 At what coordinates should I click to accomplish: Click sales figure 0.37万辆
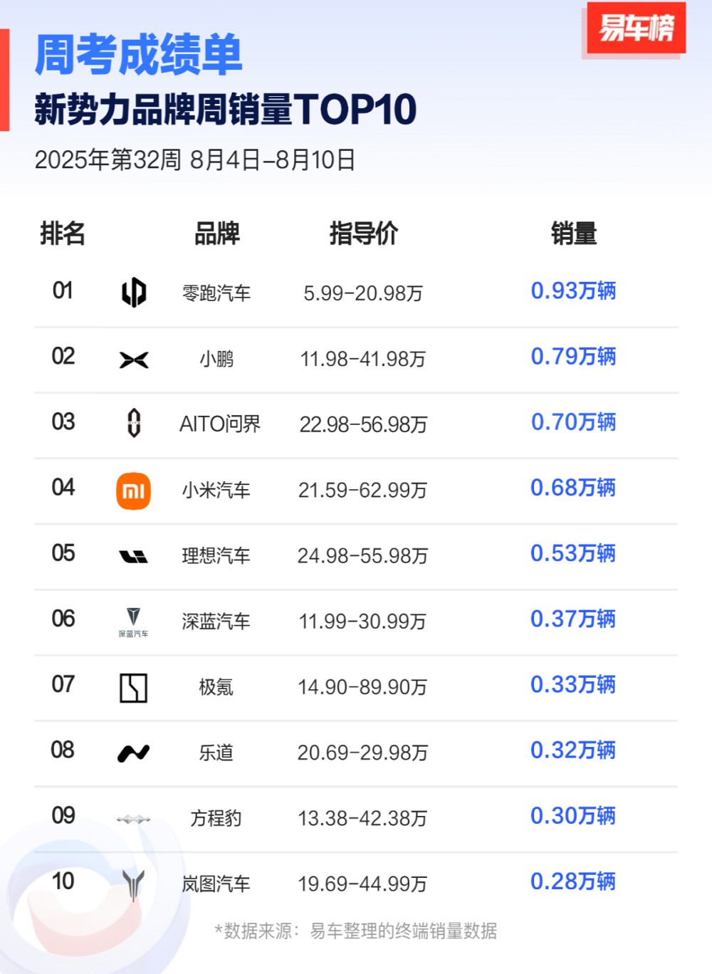point(573,619)
